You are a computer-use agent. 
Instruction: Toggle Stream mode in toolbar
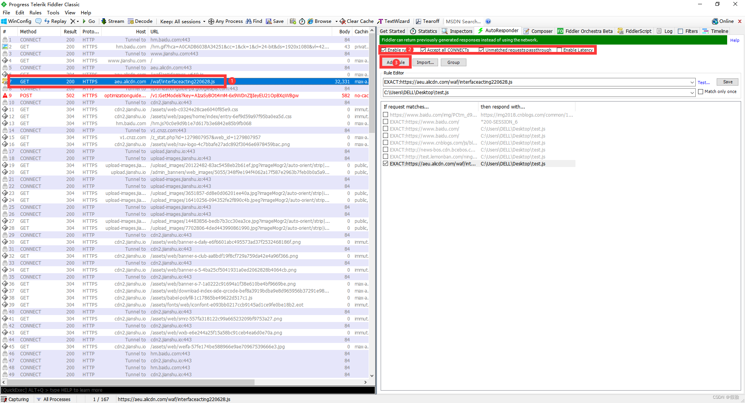point(113,21)
